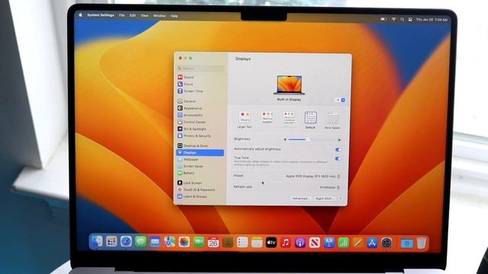Launch Apple TV from the Dock
The image size is (488, 274).
271,242
